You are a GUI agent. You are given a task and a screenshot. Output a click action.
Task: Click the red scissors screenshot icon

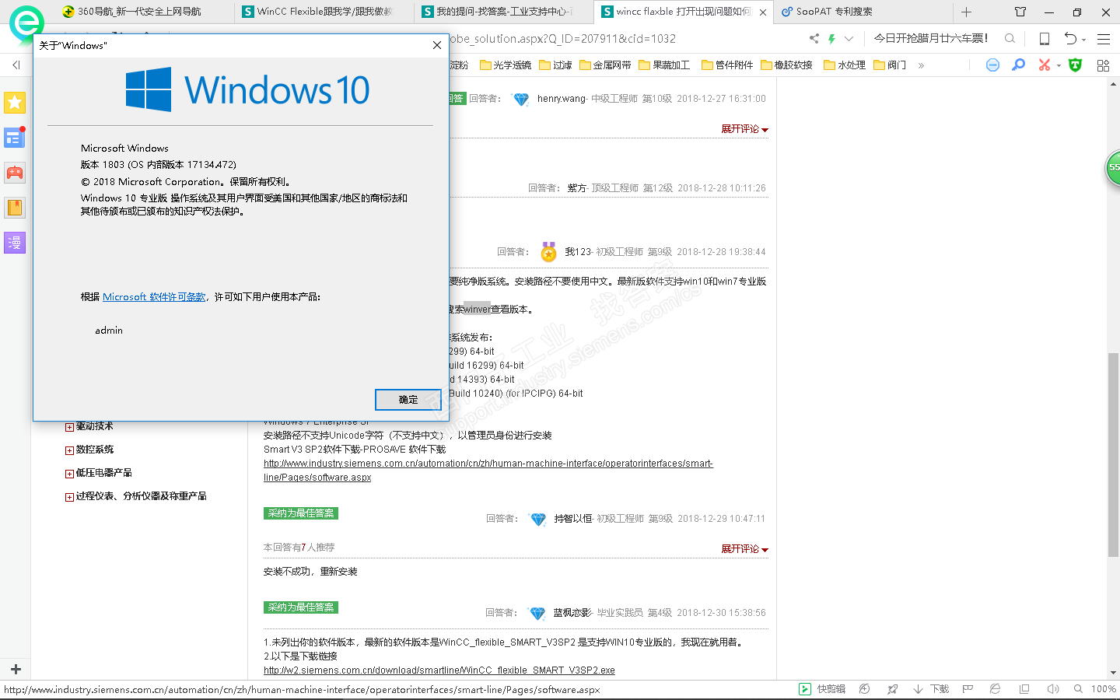point(1045,65)
